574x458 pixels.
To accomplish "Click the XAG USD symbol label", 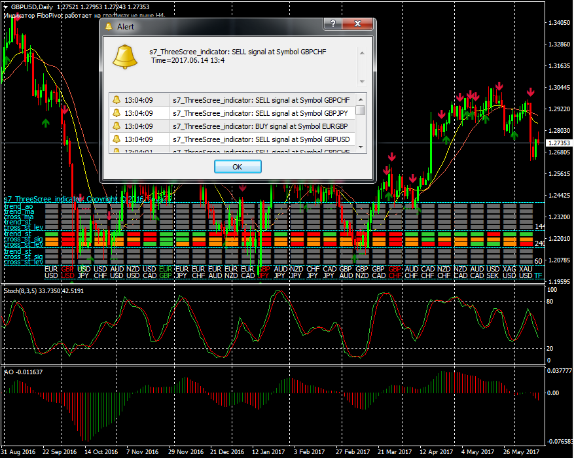I will click(510, 272).
